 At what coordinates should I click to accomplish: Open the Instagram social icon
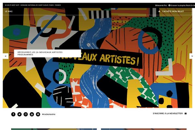(26, 114)
